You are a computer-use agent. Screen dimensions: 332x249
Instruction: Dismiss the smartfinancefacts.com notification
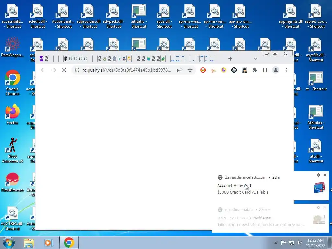point(325,175)
